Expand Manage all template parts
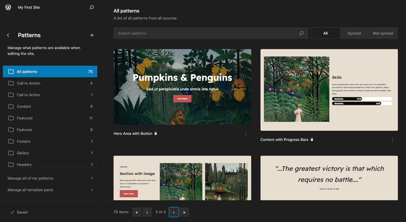 click(50, 190)
